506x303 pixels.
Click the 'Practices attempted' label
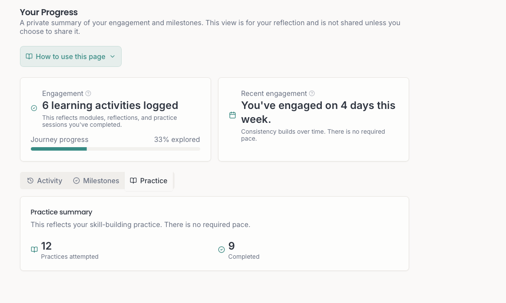click(69, 257)
